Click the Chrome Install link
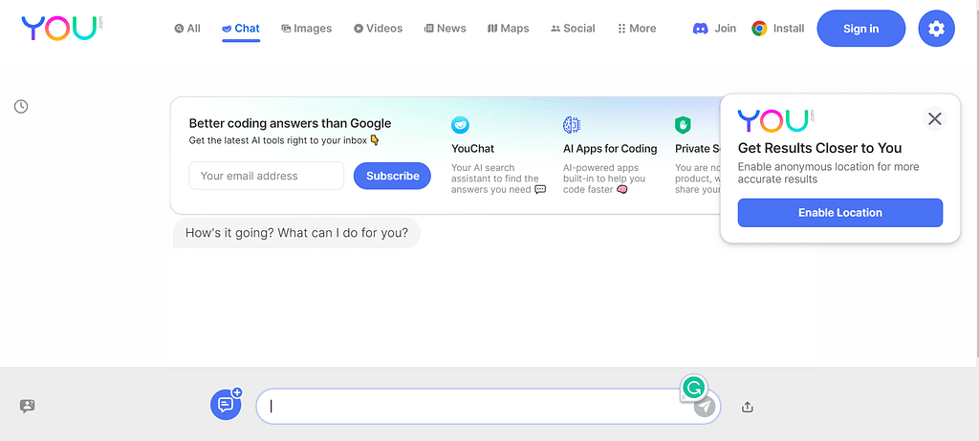Viewport: 979px width, 441px height. (778, 28)
